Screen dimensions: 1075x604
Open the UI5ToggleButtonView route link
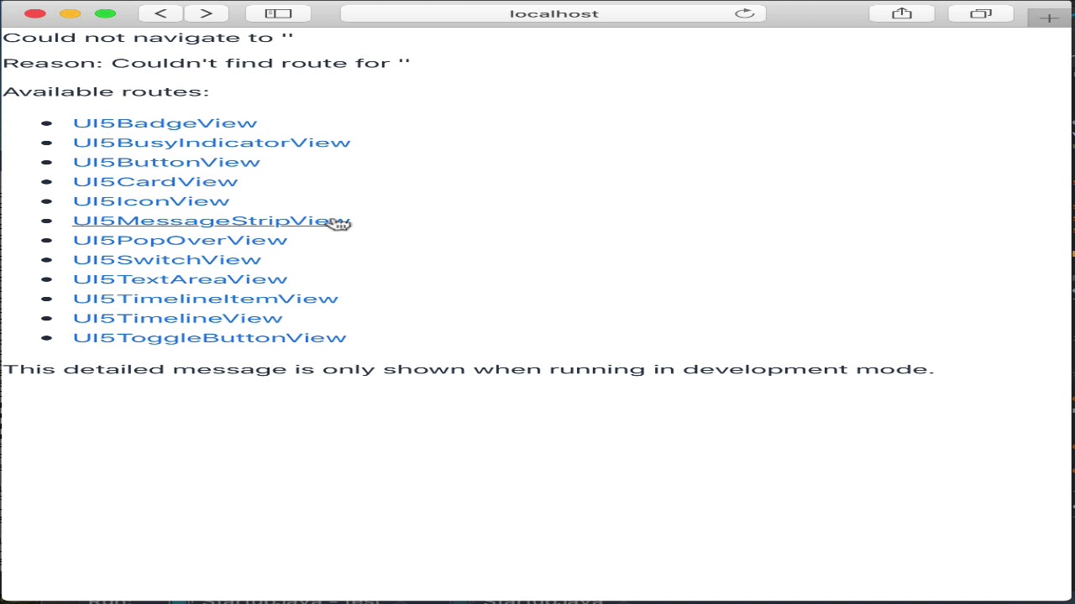click(x=210, y=337)
